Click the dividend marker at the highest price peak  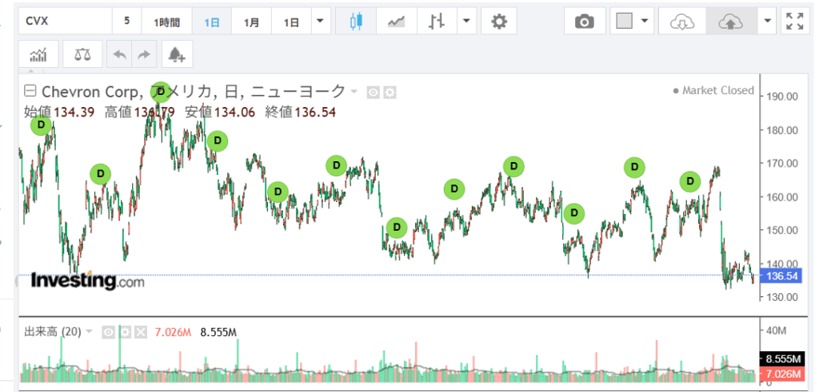point(162,93)
